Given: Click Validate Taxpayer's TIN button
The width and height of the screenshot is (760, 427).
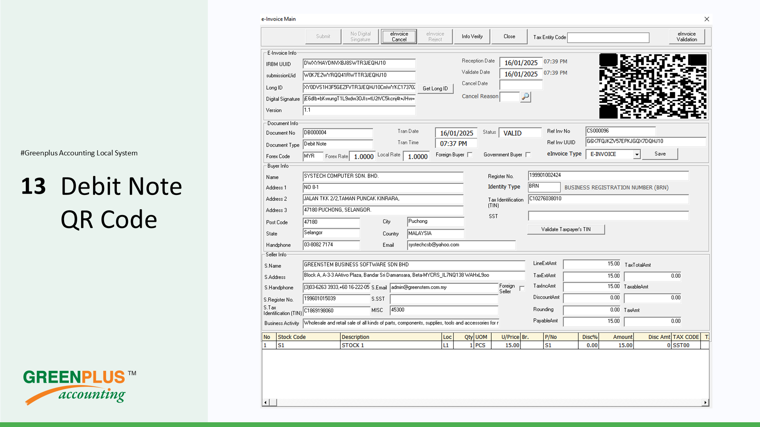Looking at the screenshot, I should click(566, 230).
